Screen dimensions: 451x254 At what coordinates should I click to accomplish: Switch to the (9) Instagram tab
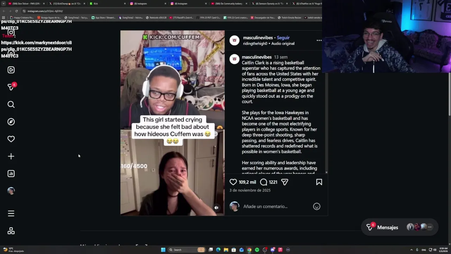tap(148, 4)
